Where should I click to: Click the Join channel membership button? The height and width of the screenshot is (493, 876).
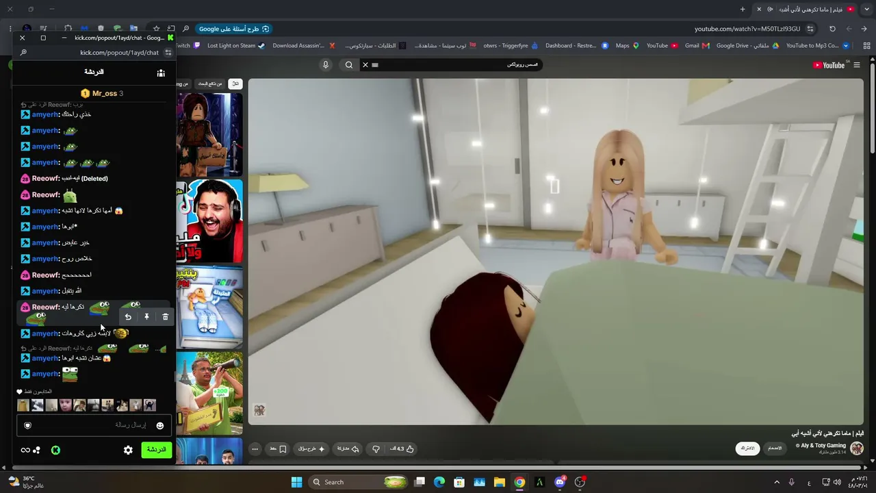point(775,448)
